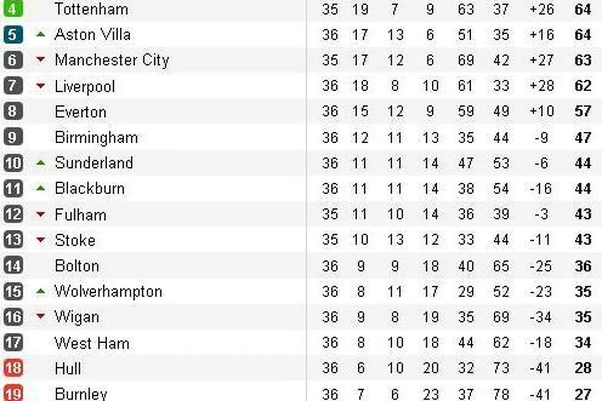Click the down arrow next to Fulham
Viewport: 602px width, 401px height.
click(40, 215)
